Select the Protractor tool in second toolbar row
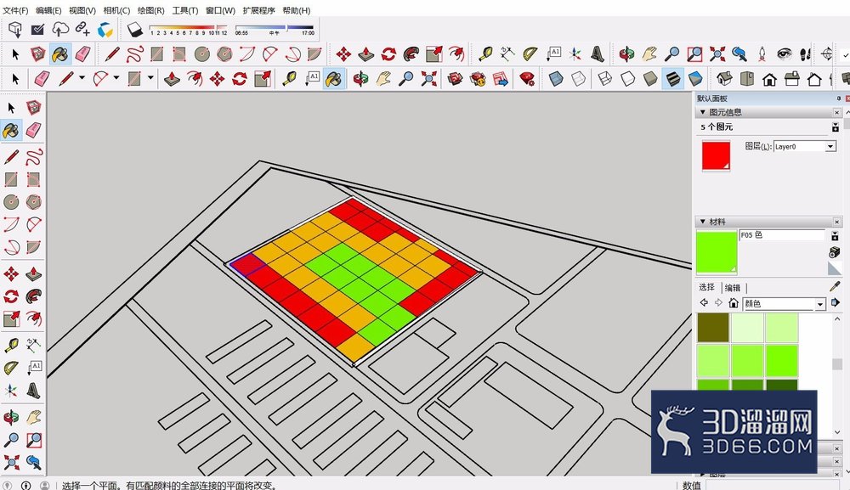 [530, 54]
